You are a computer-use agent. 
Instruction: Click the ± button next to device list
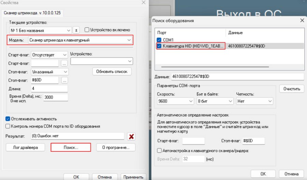[76, 30]
